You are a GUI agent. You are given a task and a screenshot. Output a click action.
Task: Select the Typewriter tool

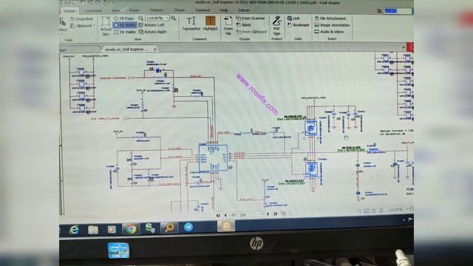pos(191,24)
